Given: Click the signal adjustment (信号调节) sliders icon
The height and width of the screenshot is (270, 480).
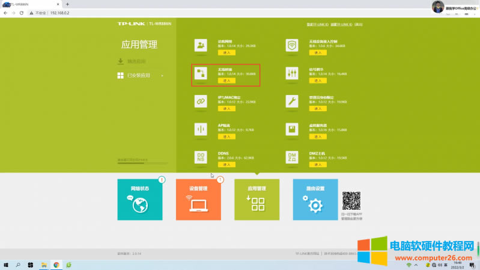Looking at the screenshot, I should [x=292, y=73].
